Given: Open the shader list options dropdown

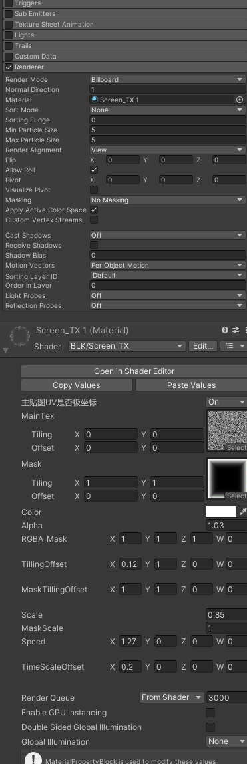Looking at the screenshot, I should (234, 346).
